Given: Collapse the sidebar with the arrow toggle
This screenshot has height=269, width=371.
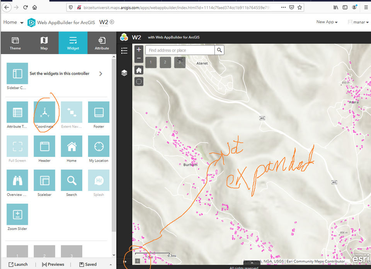Looking at the screenshot, I should (125, 261).
